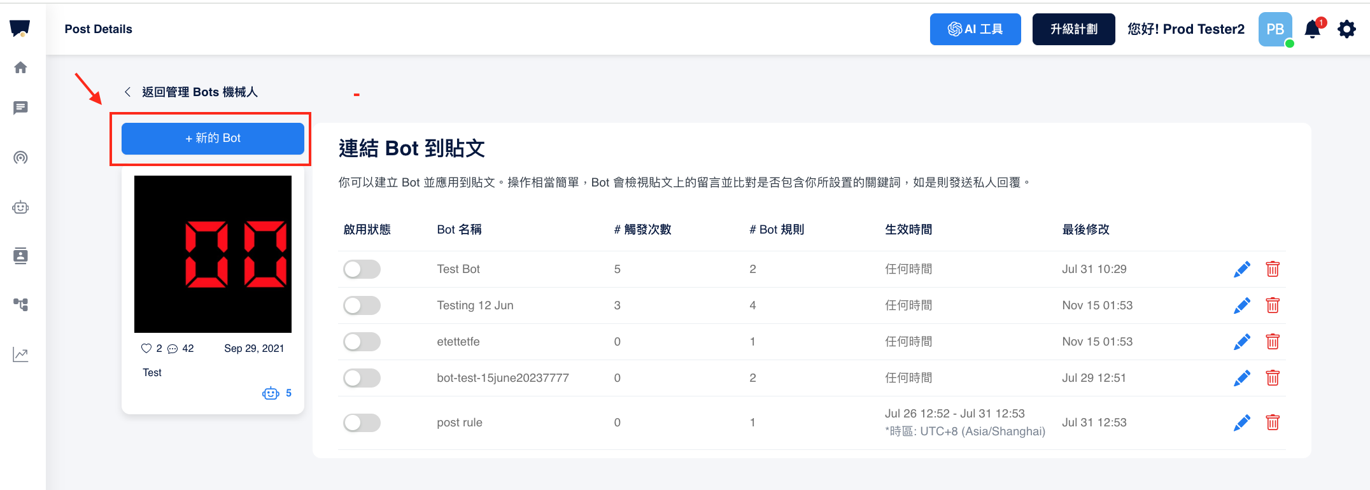
Task: Turn on the post rule toggle
Action: 362,423
